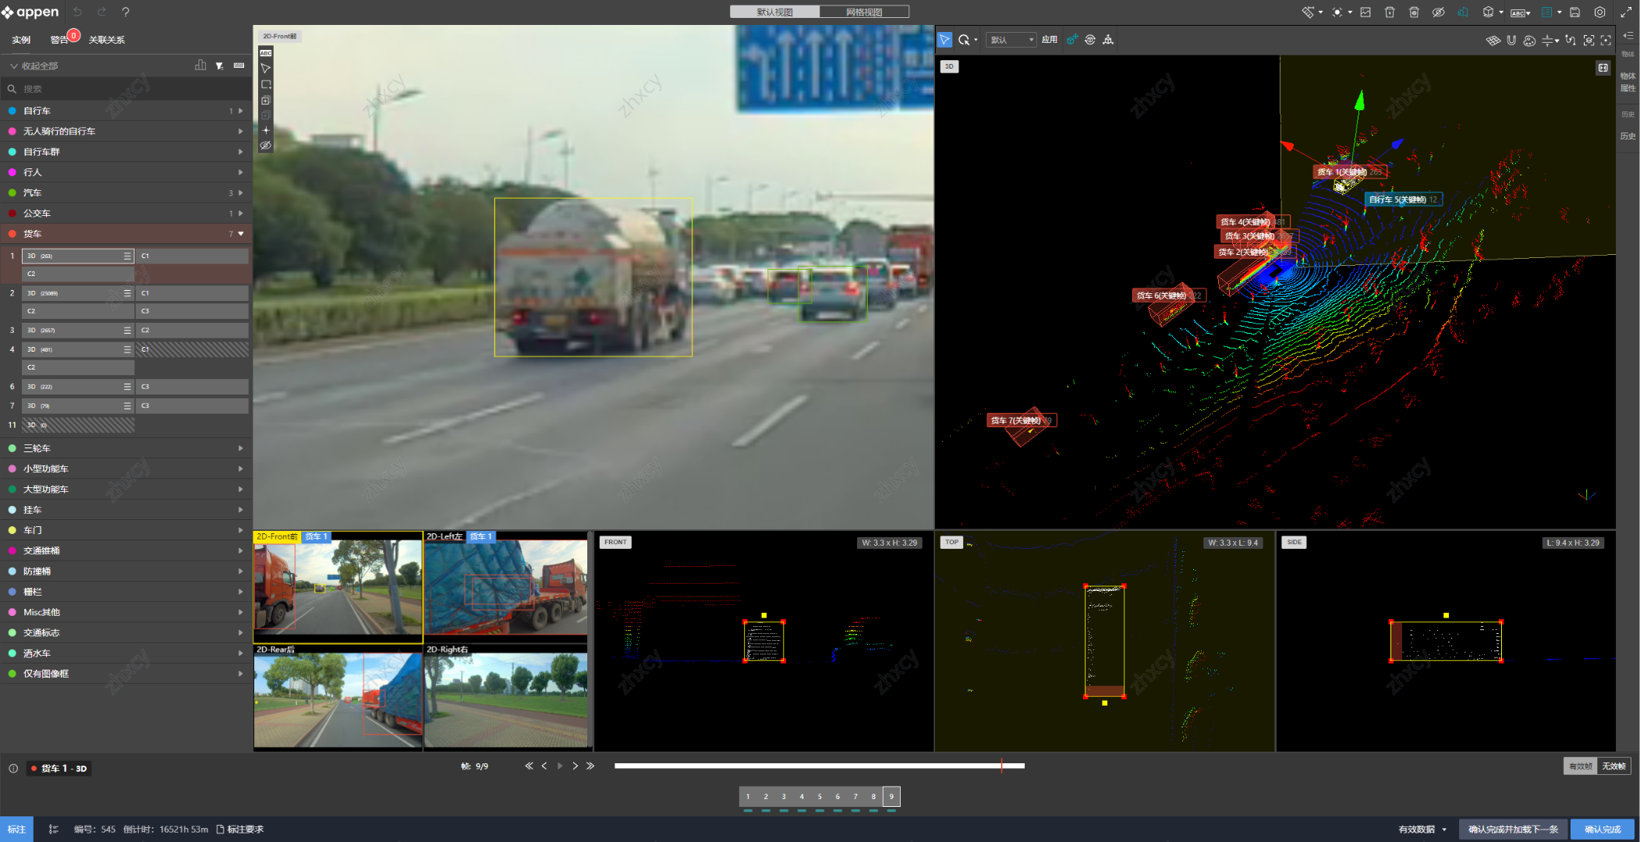Click the ground grid icon in 3D toolbar
This screenshot has height=842, width=1640.
(x=1493, y=40)
